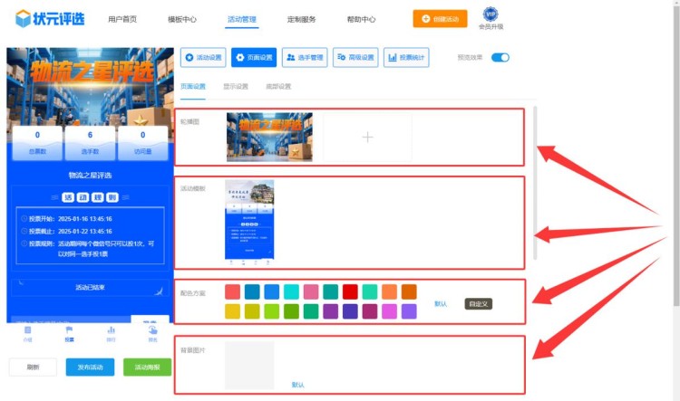Open the 介绍 tab icon in phone preview

coord(27,331)
